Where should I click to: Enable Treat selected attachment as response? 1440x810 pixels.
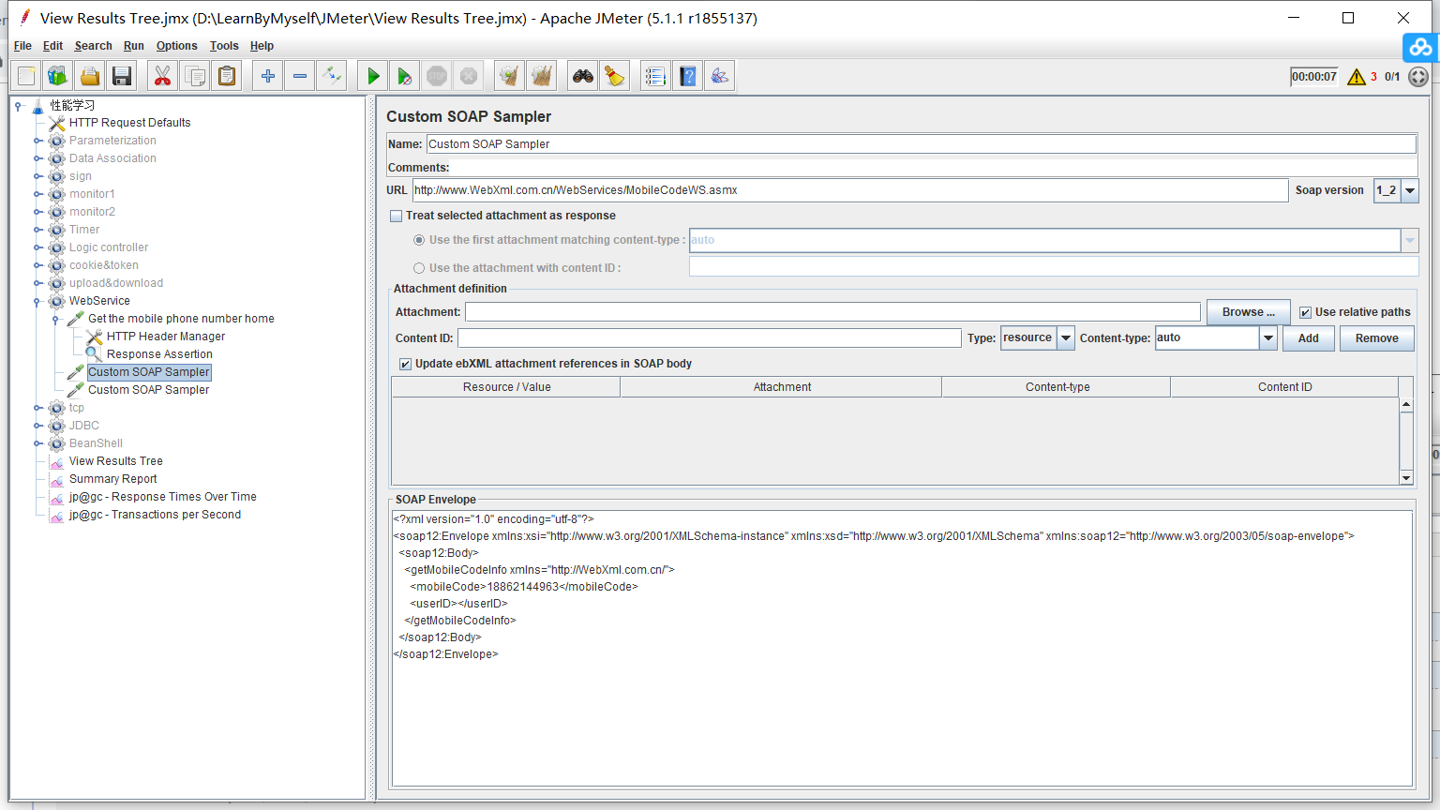pos(397,216)
